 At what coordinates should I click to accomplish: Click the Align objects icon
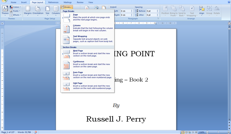point(202,10)
